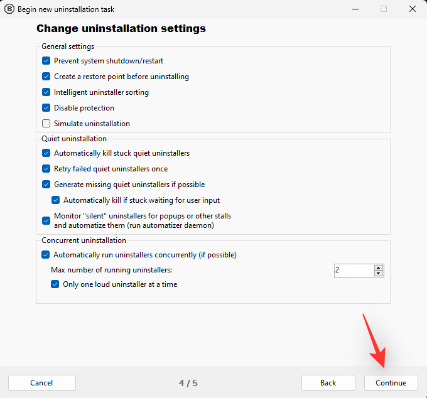The height and width of the screenshot is (398, 427).
Task: Increase max running uninstallers with up arrow
Action: (x=378, y=267)
